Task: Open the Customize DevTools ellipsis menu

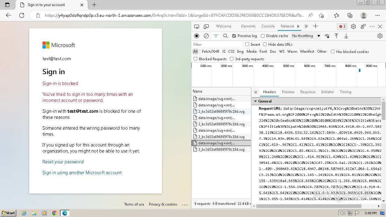Action: (372, 27)
